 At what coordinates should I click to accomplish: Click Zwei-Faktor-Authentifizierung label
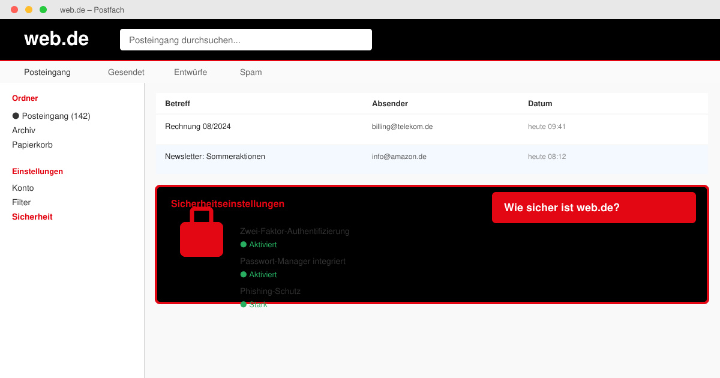pos(295,231)
